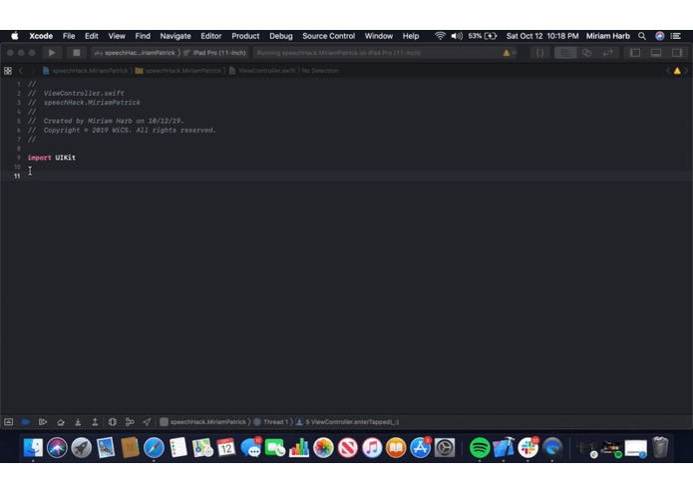This screenshot has height=493, width=693.
Task: Open Finder from the Dock
Action: pyautogui.click(x=33, y=448)
